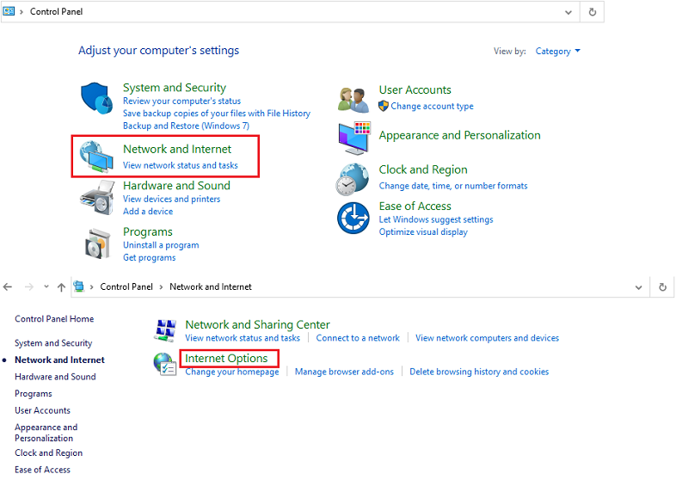
Task: Click the Internet Options globe checklist icon
Action: coord(164,364)
